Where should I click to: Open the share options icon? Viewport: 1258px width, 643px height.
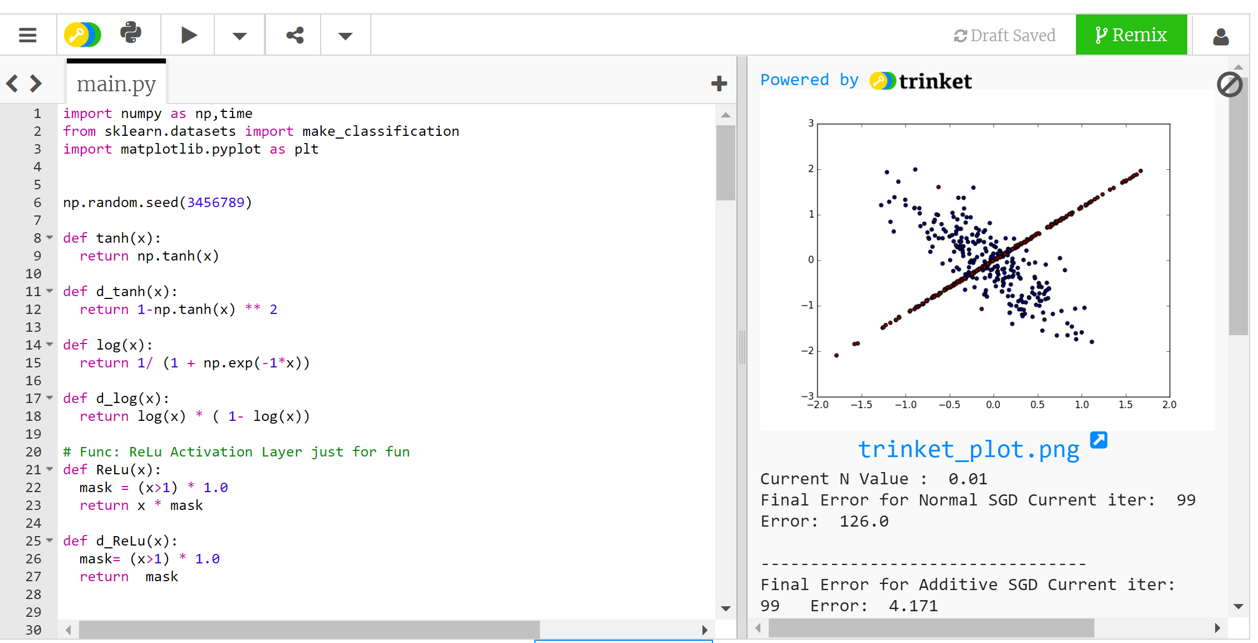pyautogui.click(x=294, y=35)
